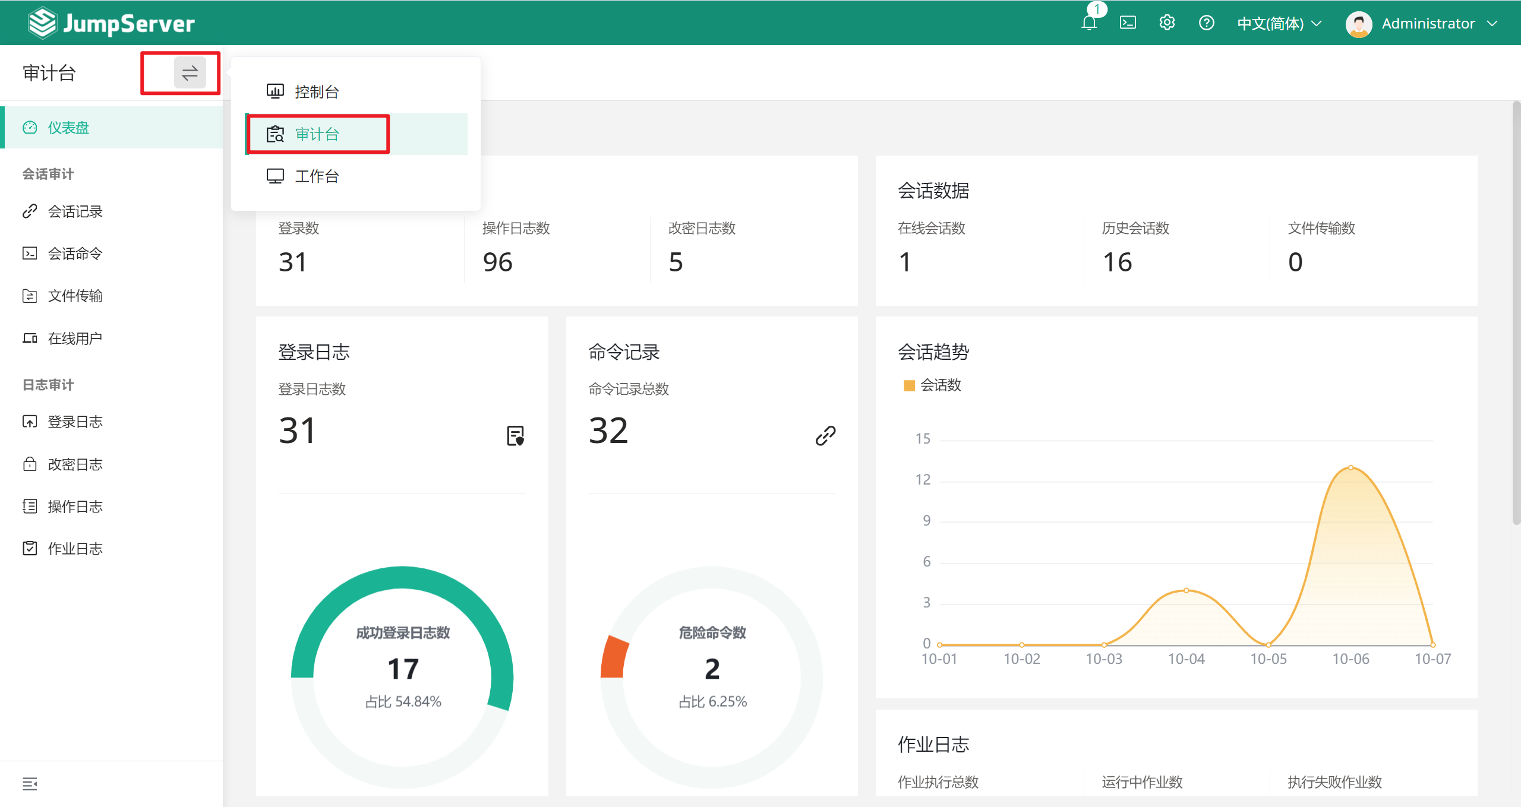Click the 改密日志数 value 5
Screen dimensions: 1521x807
click(676, 262)
